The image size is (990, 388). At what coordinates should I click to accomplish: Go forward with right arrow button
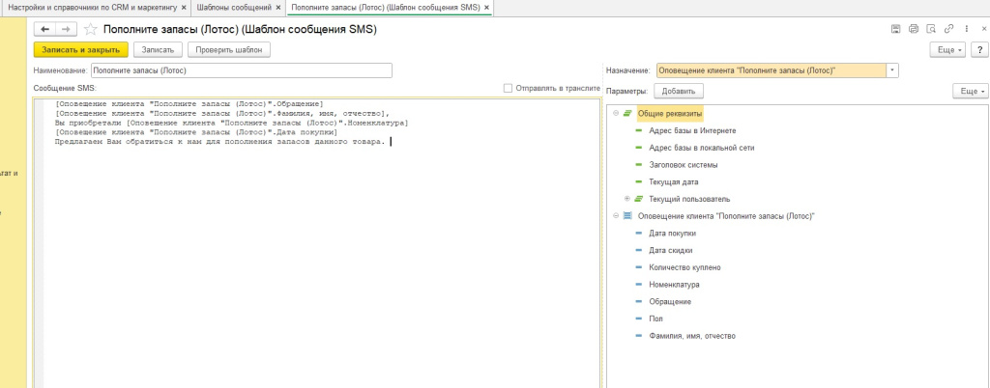click(65, 30)
